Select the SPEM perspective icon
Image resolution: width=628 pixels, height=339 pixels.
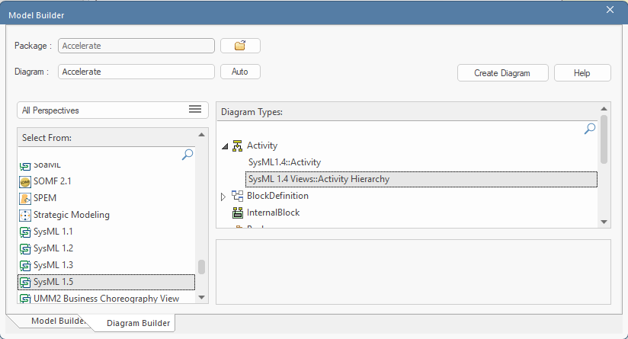click(x=25, y=198)
